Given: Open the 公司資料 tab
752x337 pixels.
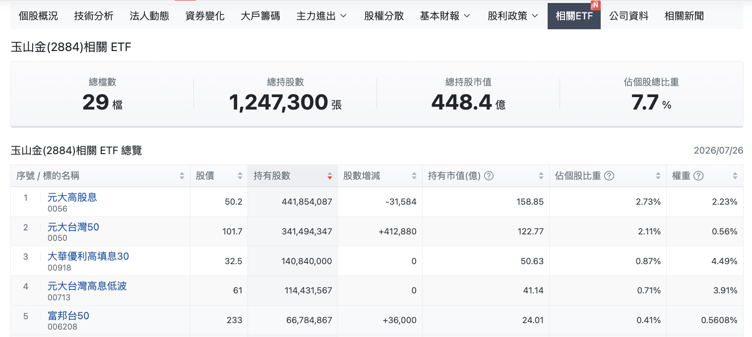Looking at the screenshot, I should pos(628,16).
